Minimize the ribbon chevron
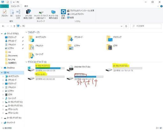 pyautogui.click(x=158, y=6)
